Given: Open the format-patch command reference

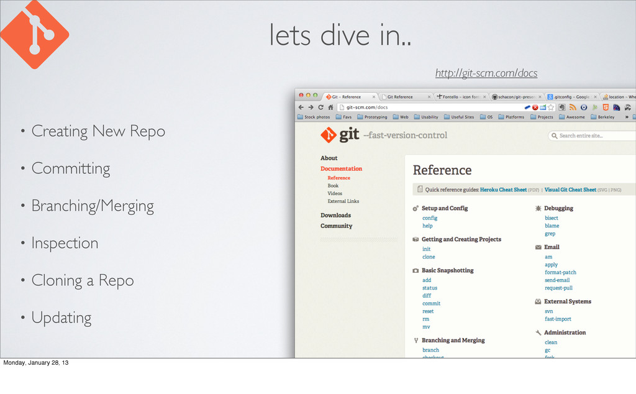Looking at the screenshot, I should 560,272.
